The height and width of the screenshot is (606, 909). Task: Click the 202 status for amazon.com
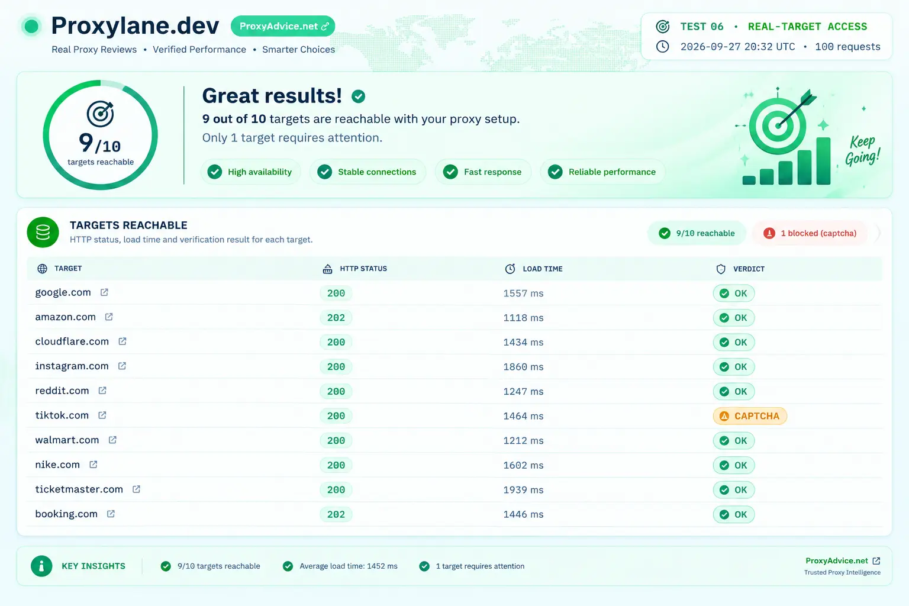tap(336, 318)
